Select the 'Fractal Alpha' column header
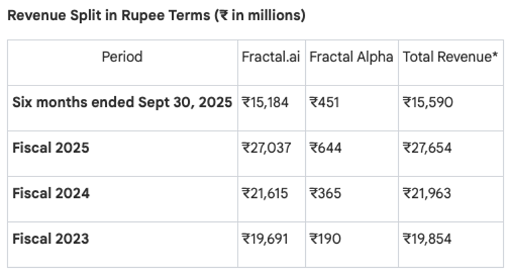Screen dimensions: 509x272 (x=351, y=57)
